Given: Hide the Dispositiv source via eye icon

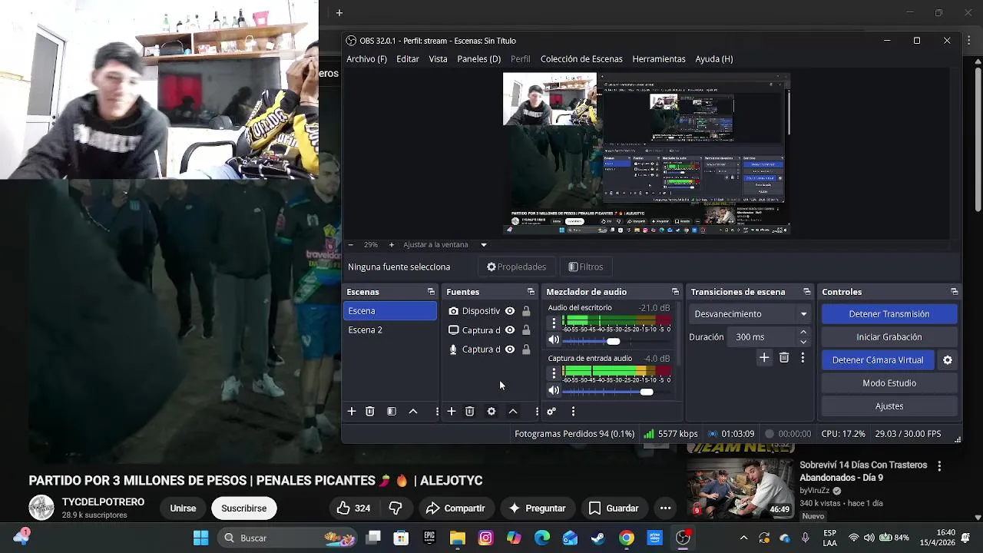Looking at the screenshot, I should tap(510, 311).
